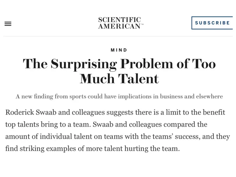Open the hamburger navigation menu
The height and width of the screenshot is (177, 236).
[8, 24]
